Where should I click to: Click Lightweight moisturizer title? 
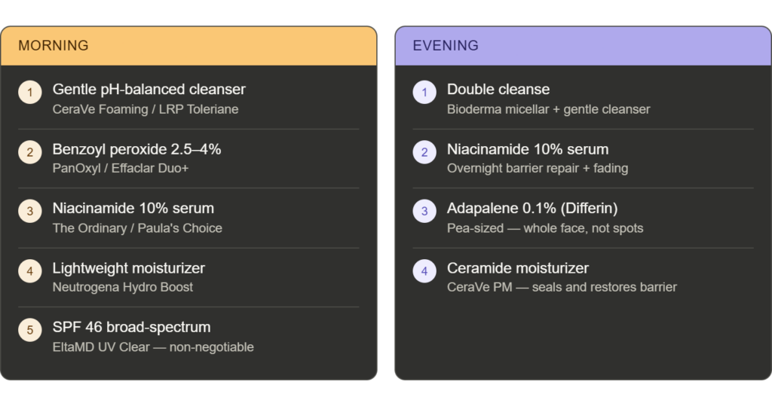(128, 268)
